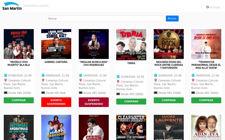Open the Clearwater Tributo a Creedence poster
225x140 pixels.
coord(131,128)
